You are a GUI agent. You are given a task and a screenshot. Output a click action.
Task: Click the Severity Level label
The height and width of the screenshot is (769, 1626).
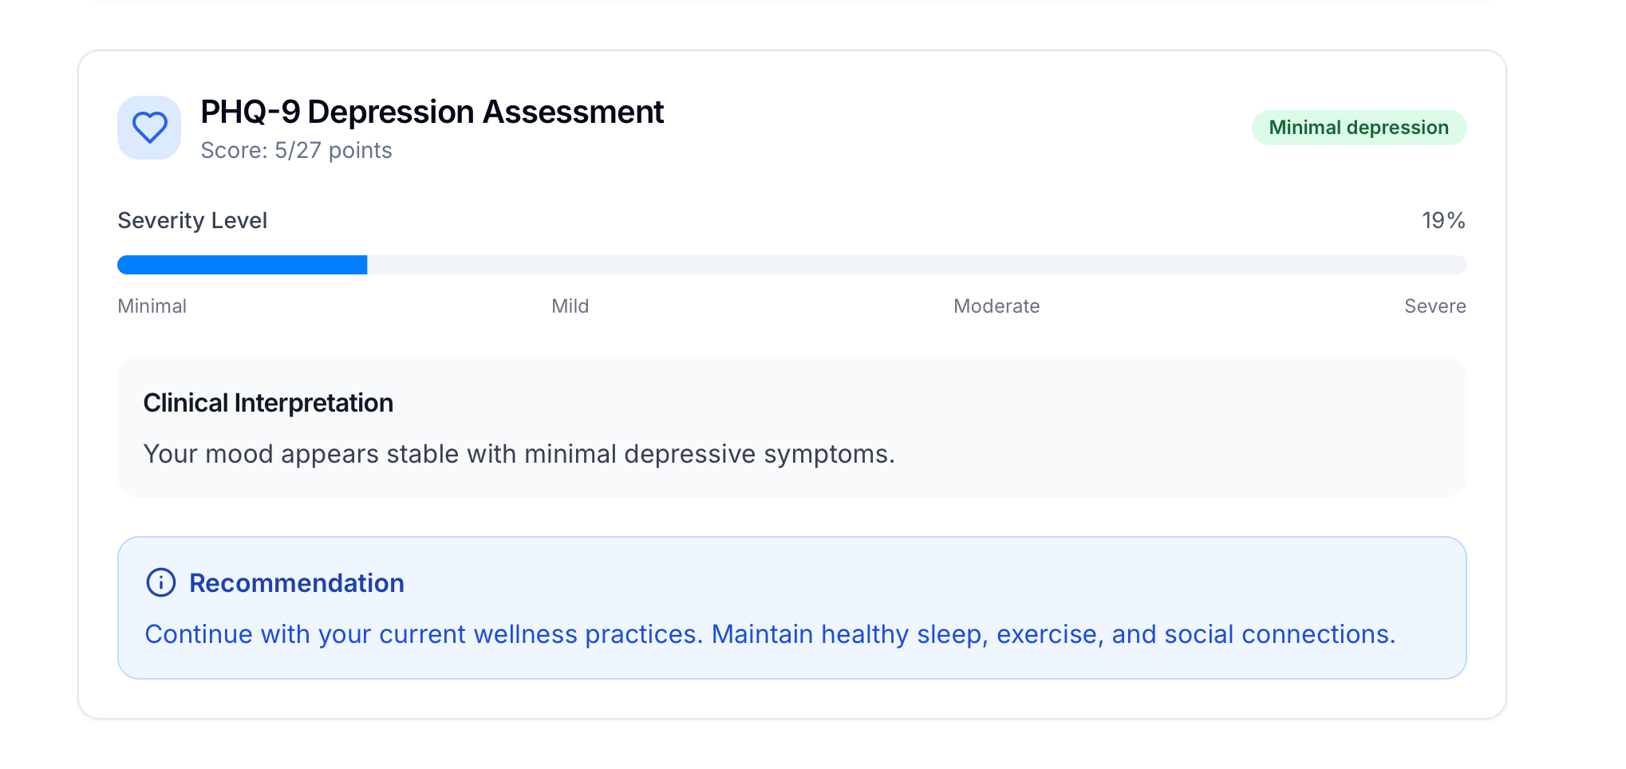pos(192,221)
